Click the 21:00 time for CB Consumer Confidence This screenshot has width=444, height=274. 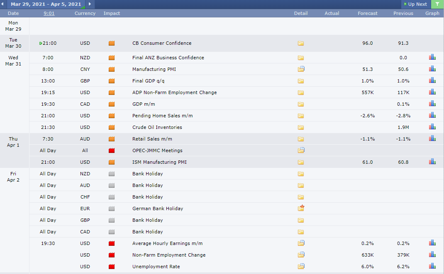49,43
